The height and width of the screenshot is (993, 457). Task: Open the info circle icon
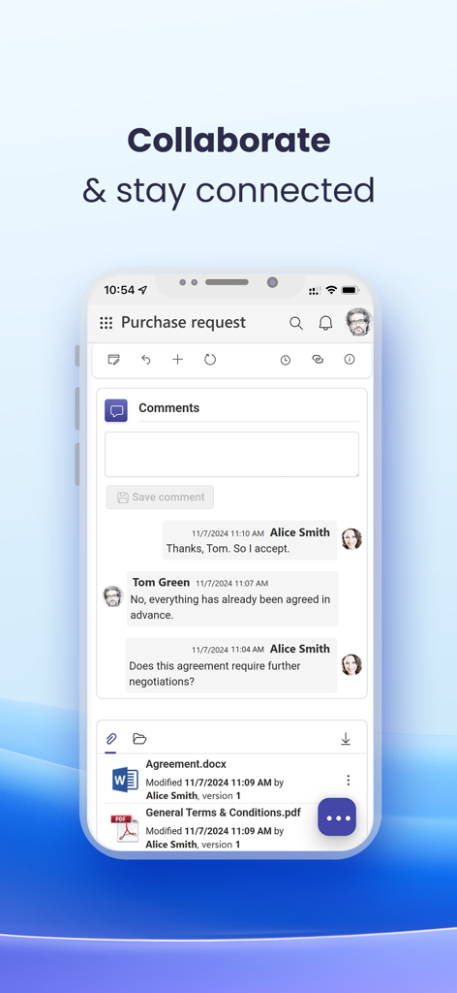(350, 359)
